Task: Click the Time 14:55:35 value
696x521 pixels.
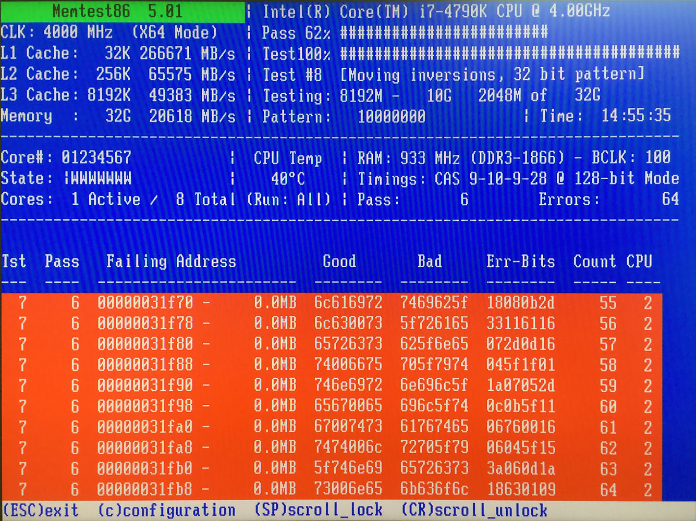Action: pos(636,115)
